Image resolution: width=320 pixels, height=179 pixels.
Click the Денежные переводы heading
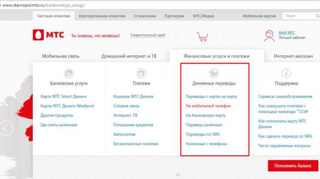214,83
